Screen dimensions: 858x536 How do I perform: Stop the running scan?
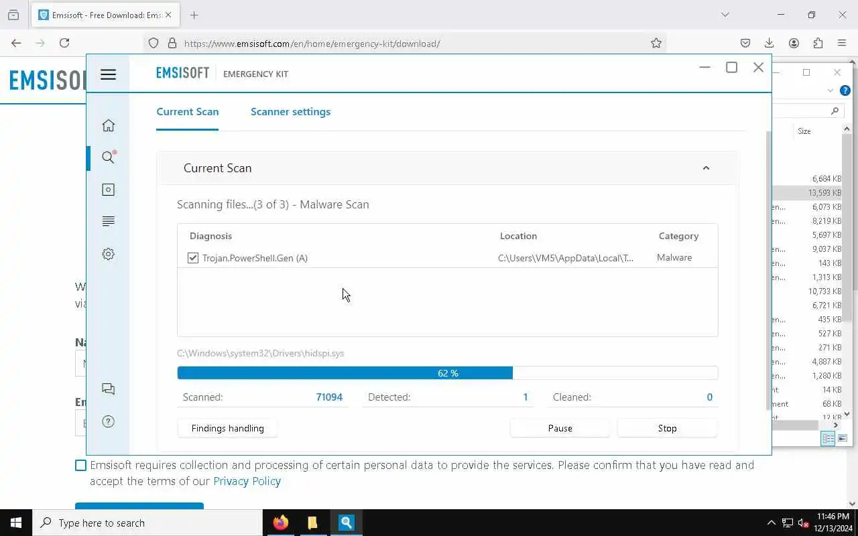tap(667, 428)
